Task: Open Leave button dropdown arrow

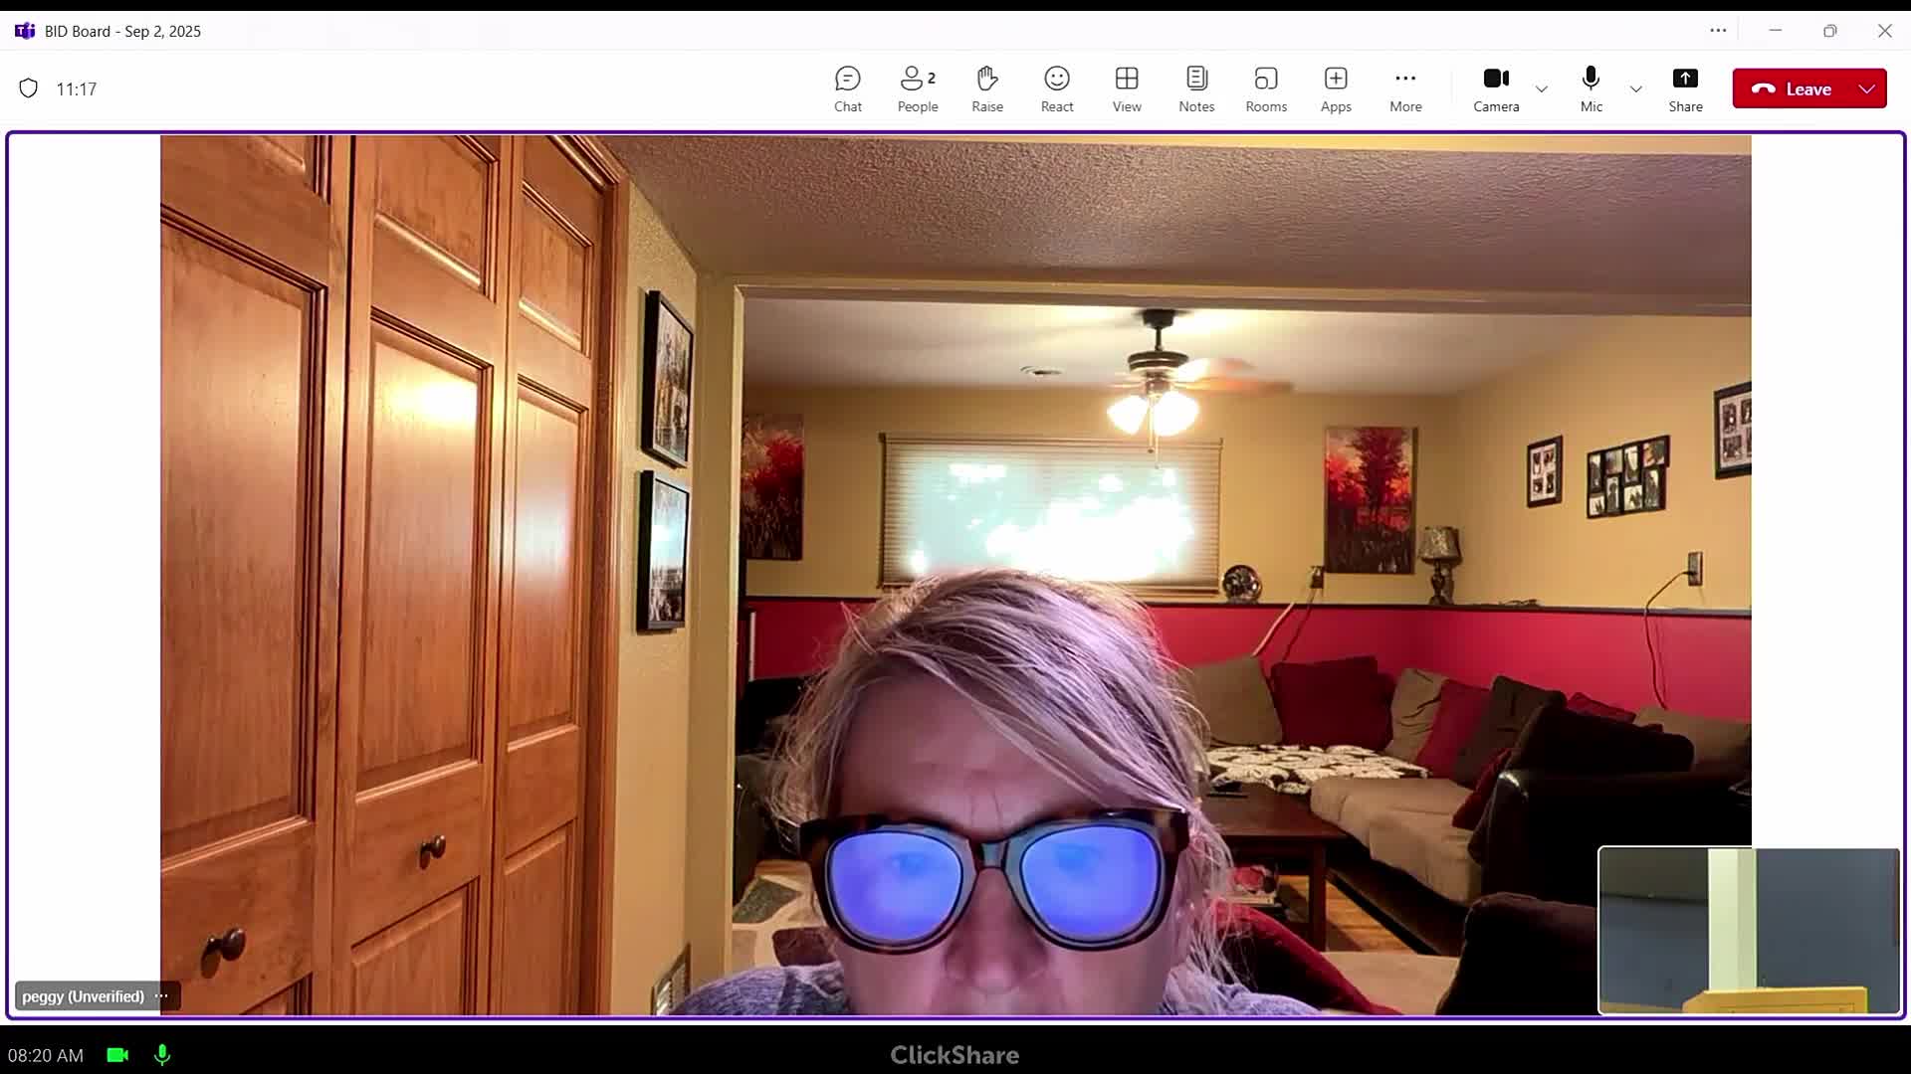Action: pyautogui.click(x=1866, y=89)
